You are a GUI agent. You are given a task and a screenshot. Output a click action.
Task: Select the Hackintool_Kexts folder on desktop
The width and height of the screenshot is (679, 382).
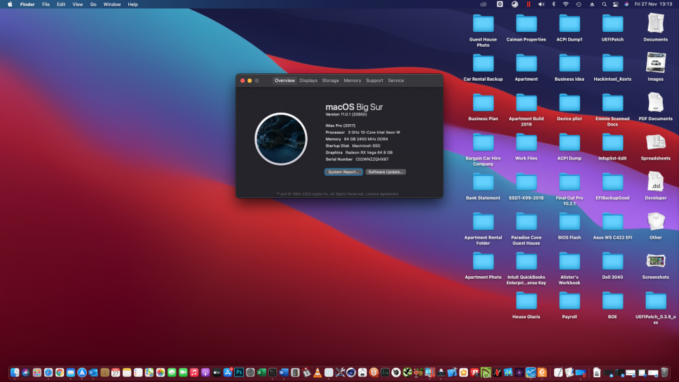612,67
